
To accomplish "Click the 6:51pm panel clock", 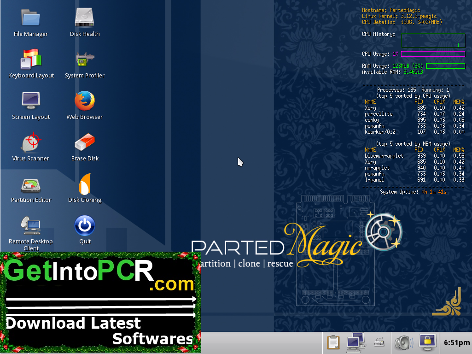I will click(457, 342).
